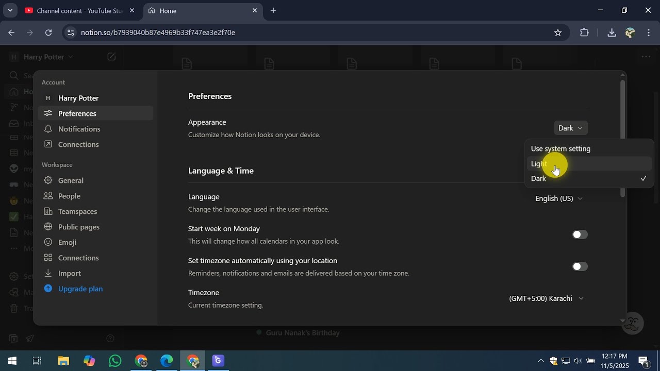
Task: Click the settings panel scrollbar
Action: coord(622,138)
